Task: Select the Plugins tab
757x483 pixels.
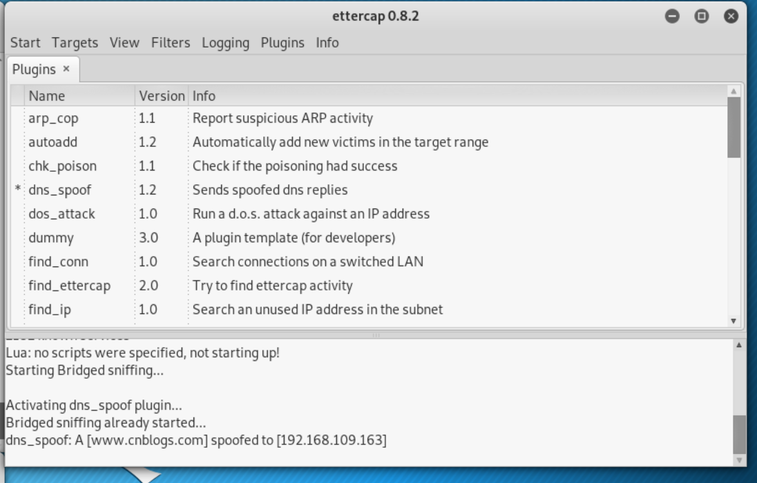Action: tap(34, 70)
